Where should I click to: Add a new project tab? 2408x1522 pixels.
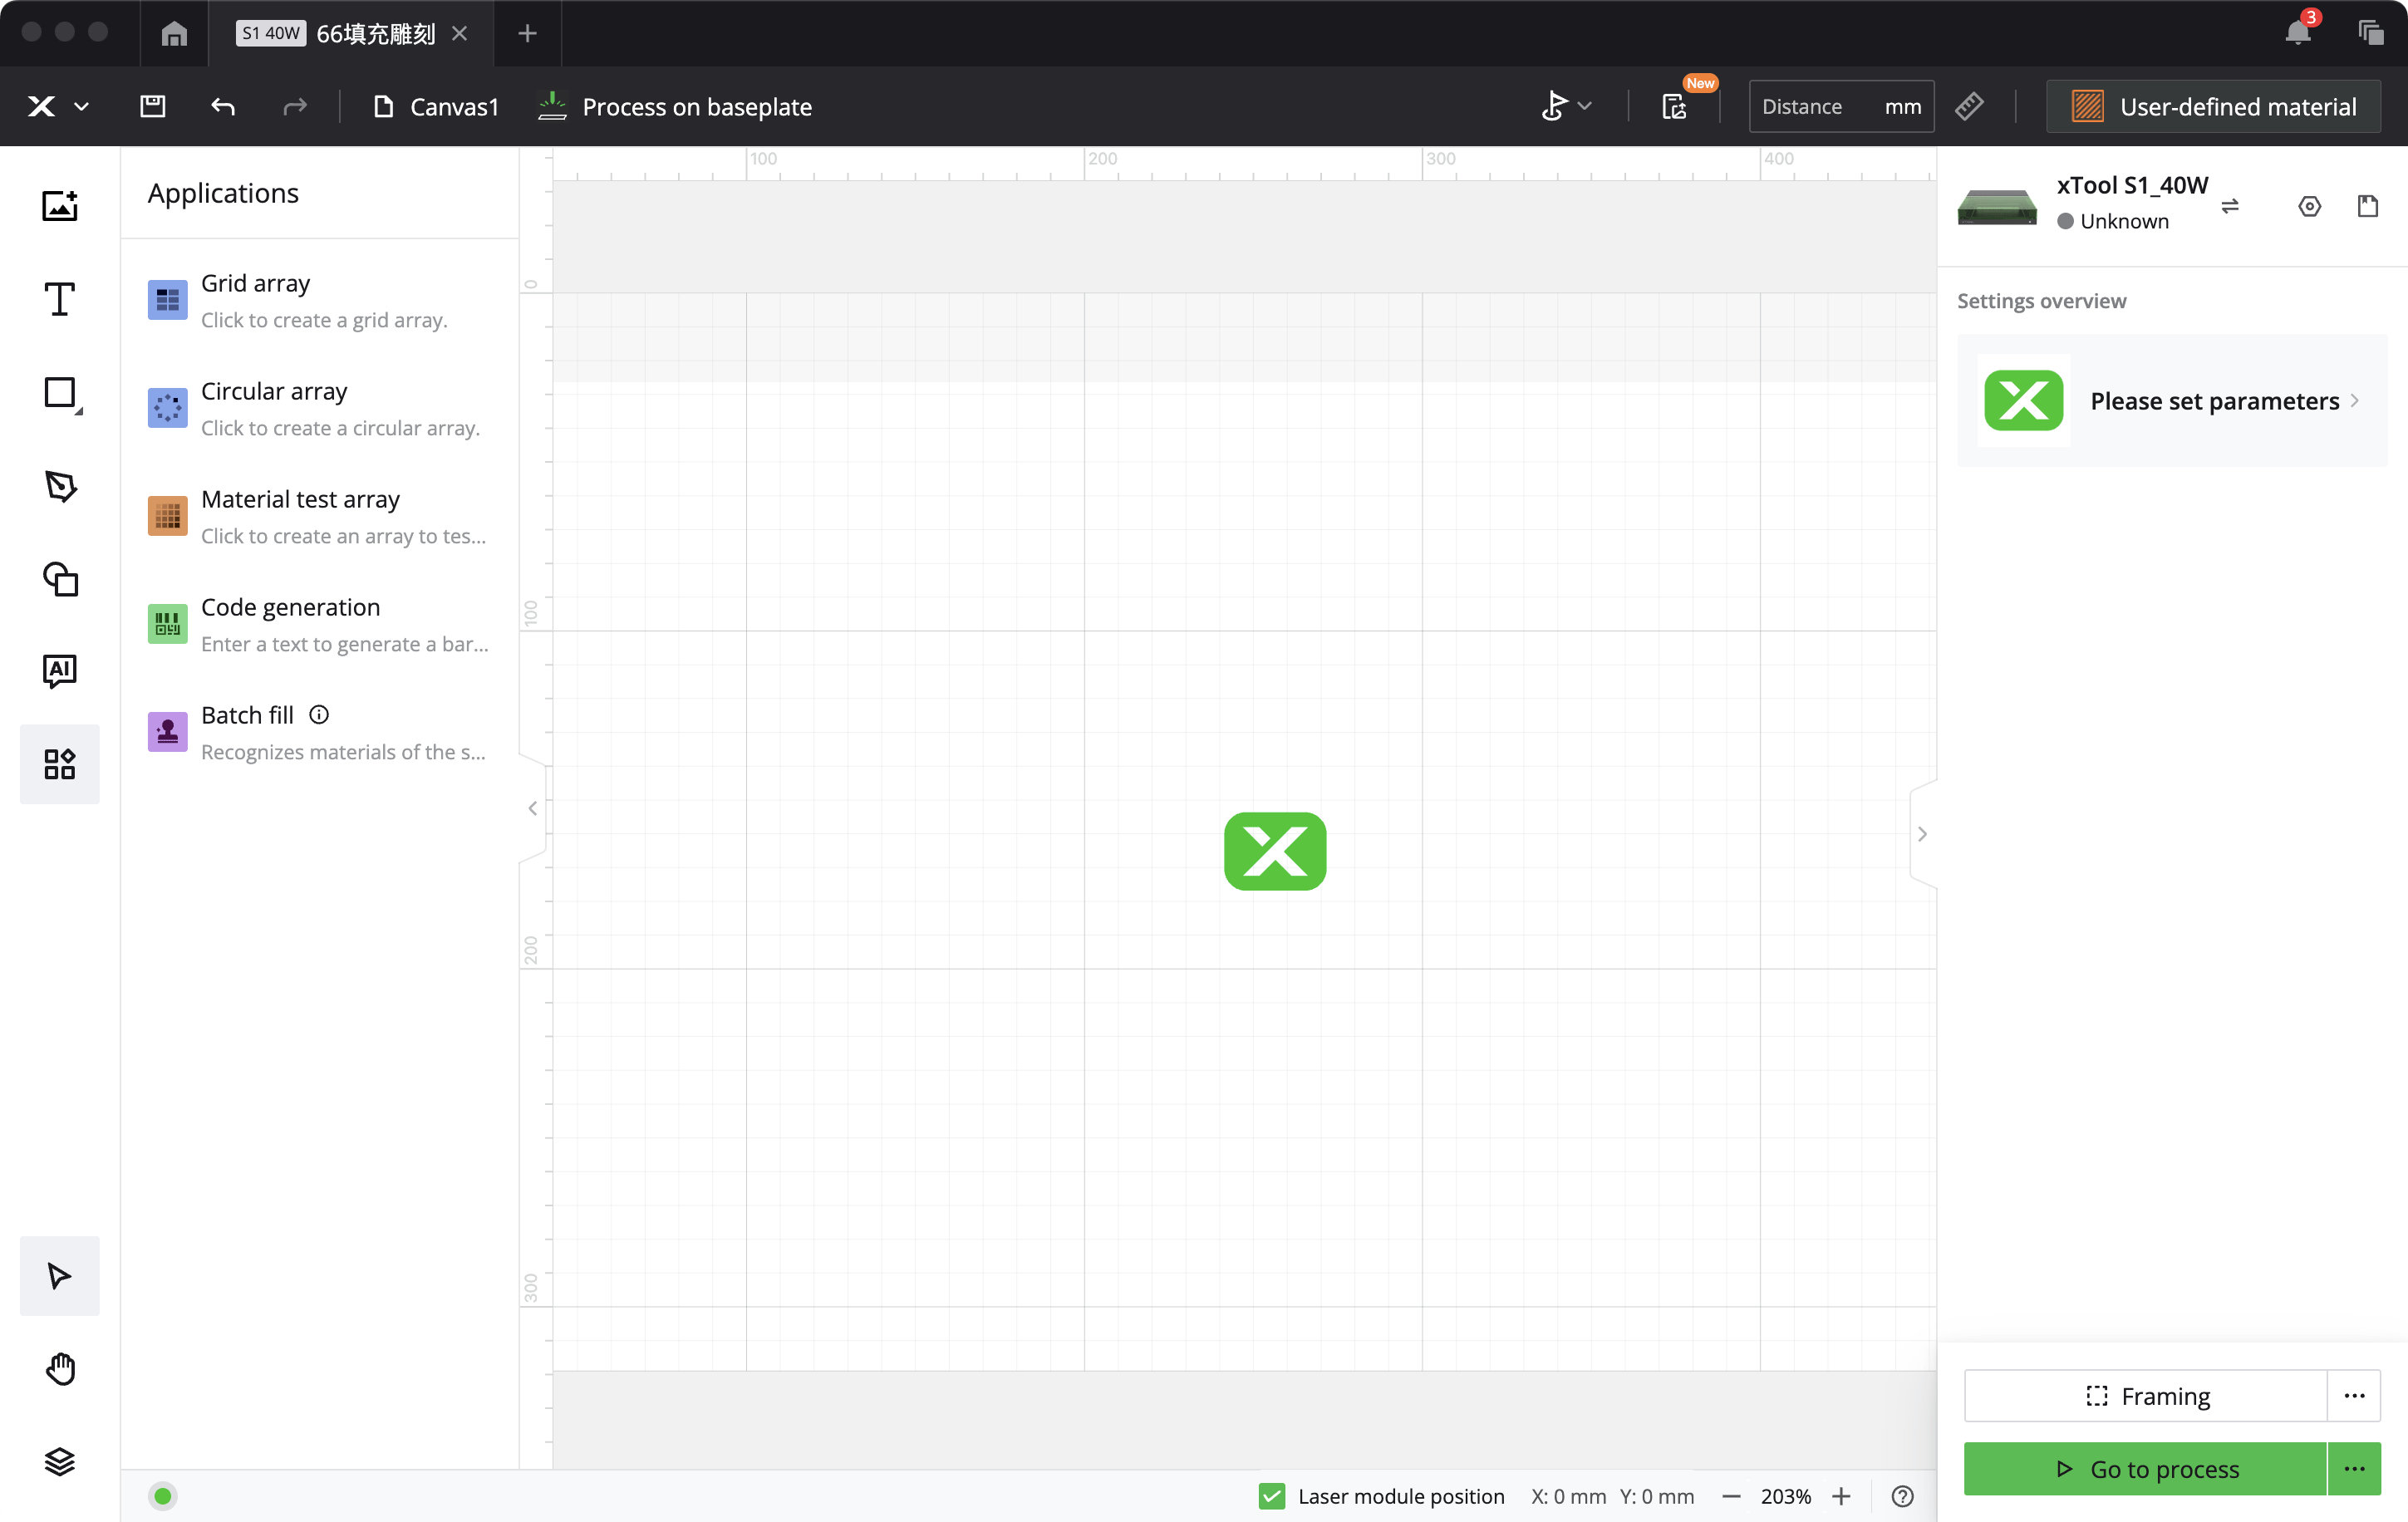click(x=527, y=33)
